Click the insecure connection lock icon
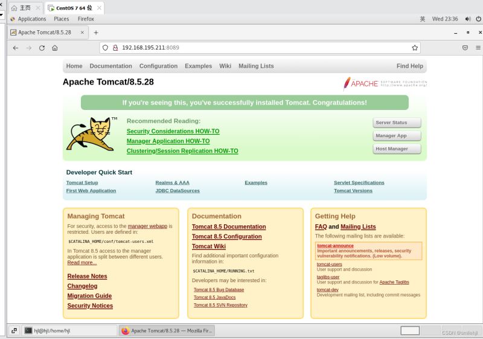 point(115,48)
